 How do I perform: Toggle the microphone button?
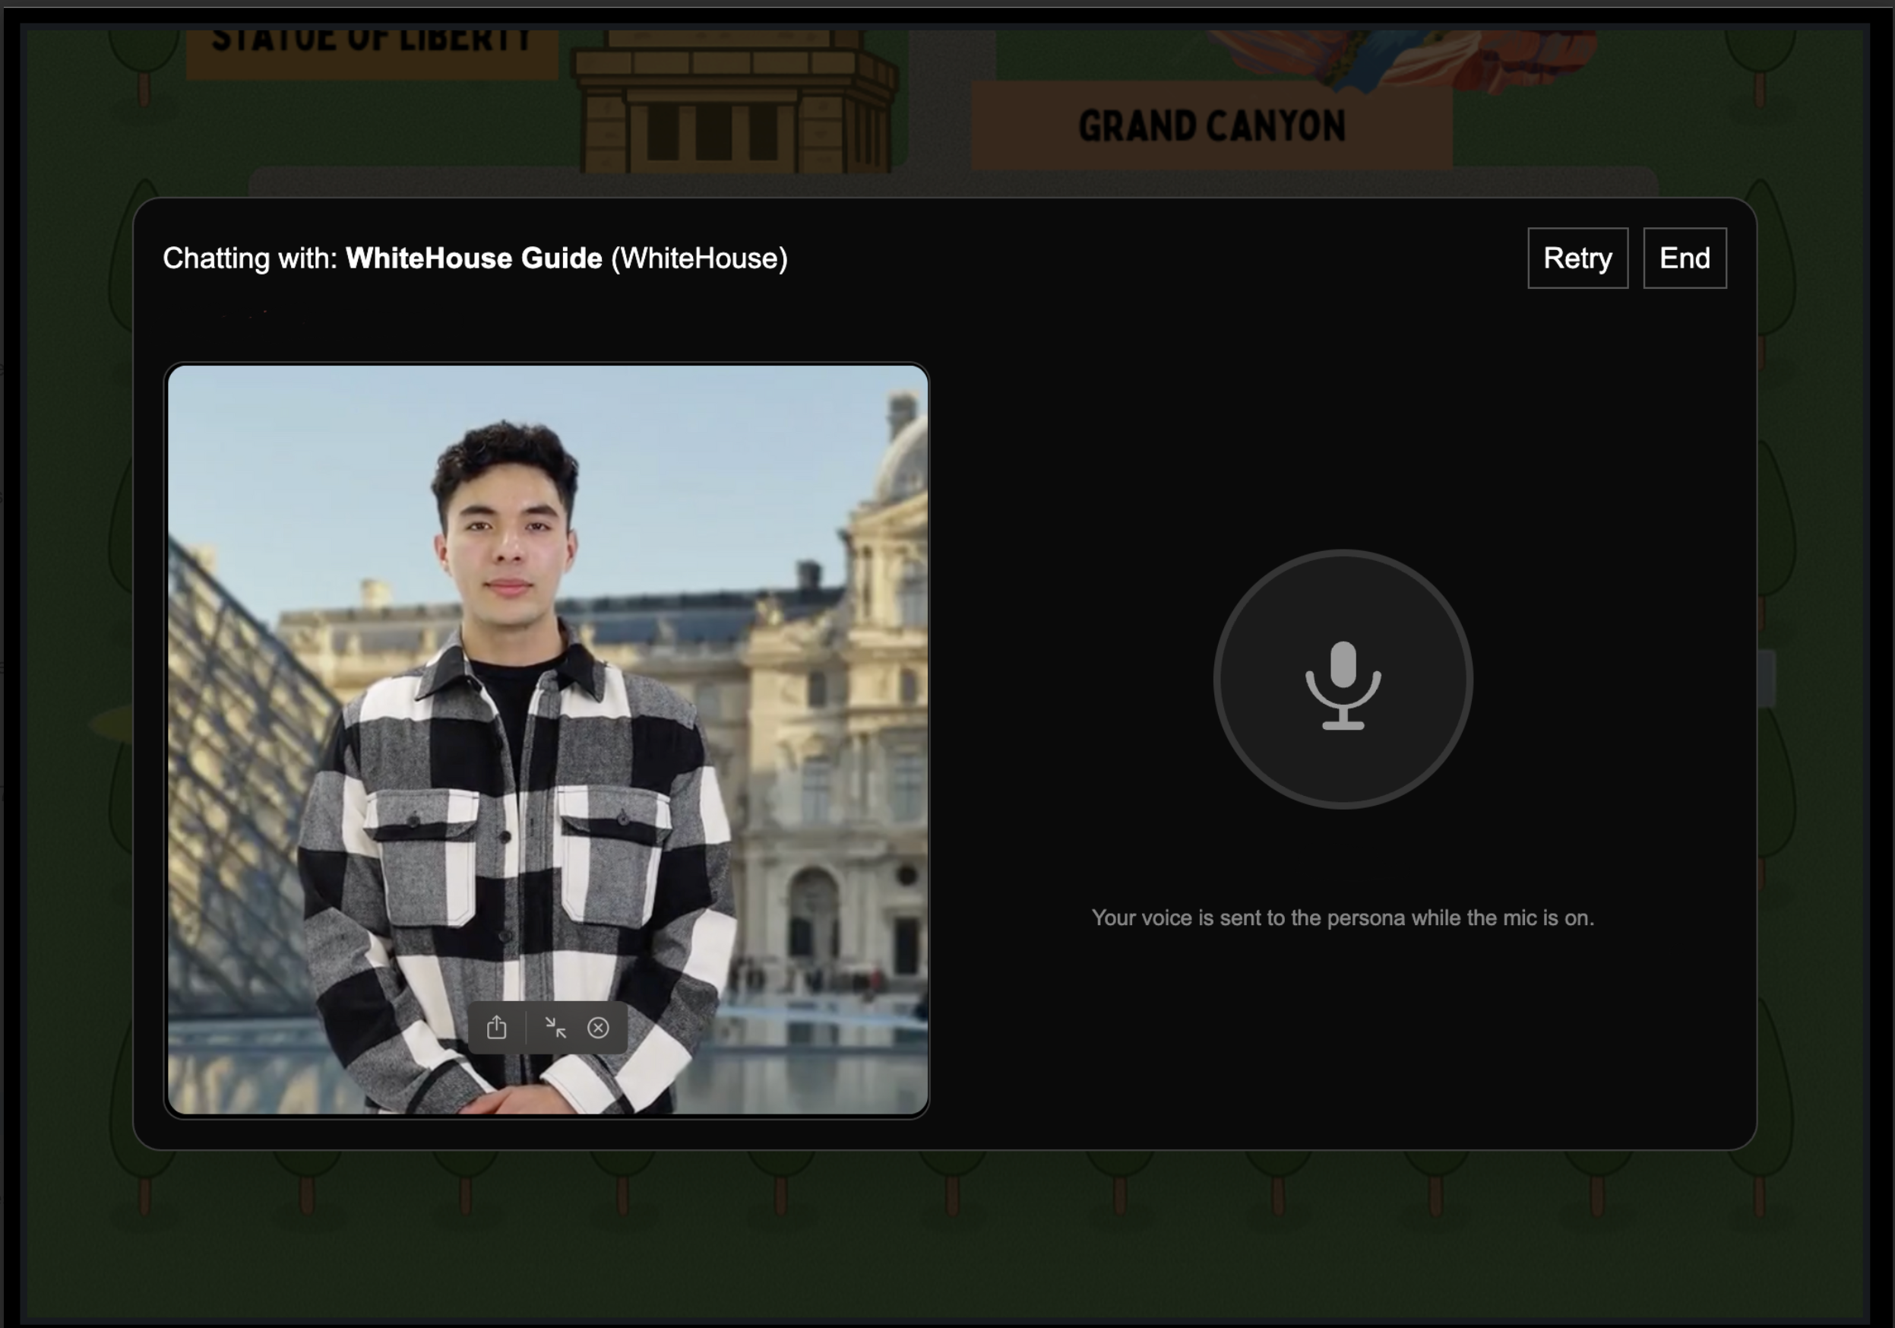coord(1342,679)
